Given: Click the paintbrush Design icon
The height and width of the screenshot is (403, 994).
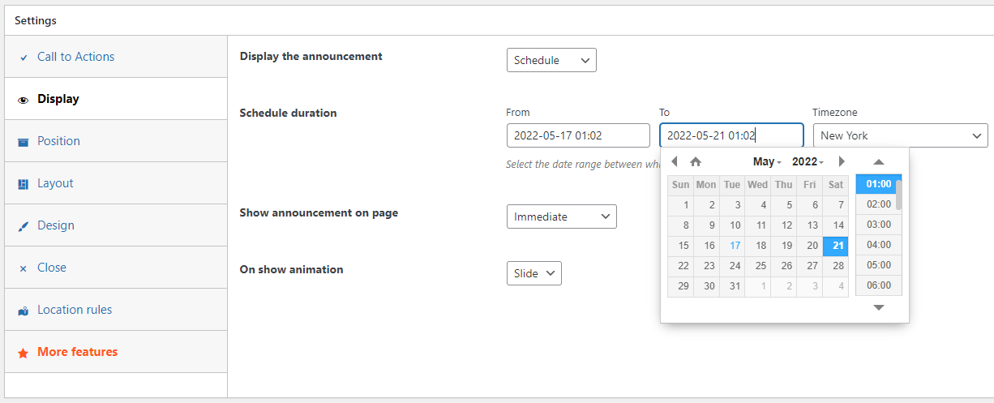Looking at the screenshot, I should [23, 226].
